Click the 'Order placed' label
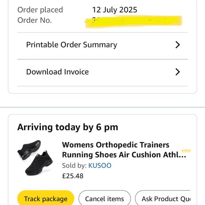This screenshot has width=205, height=205. [x=40, y=10]
